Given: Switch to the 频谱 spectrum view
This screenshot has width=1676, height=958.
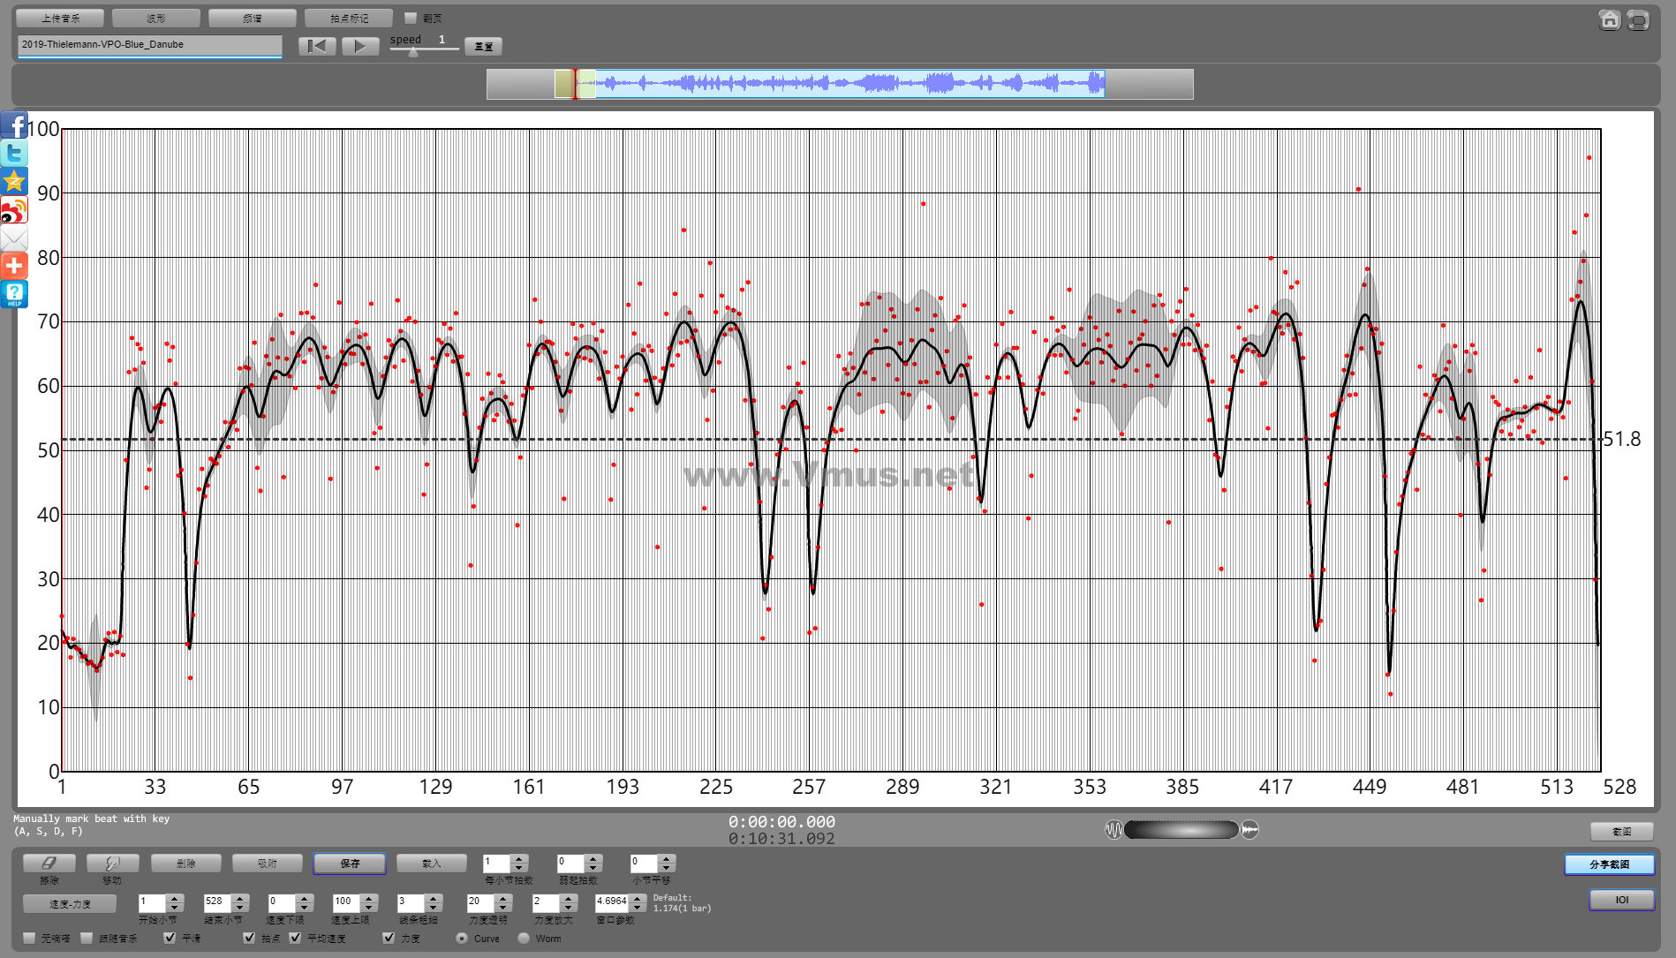Looking at the screenshot, I should 252,18.
